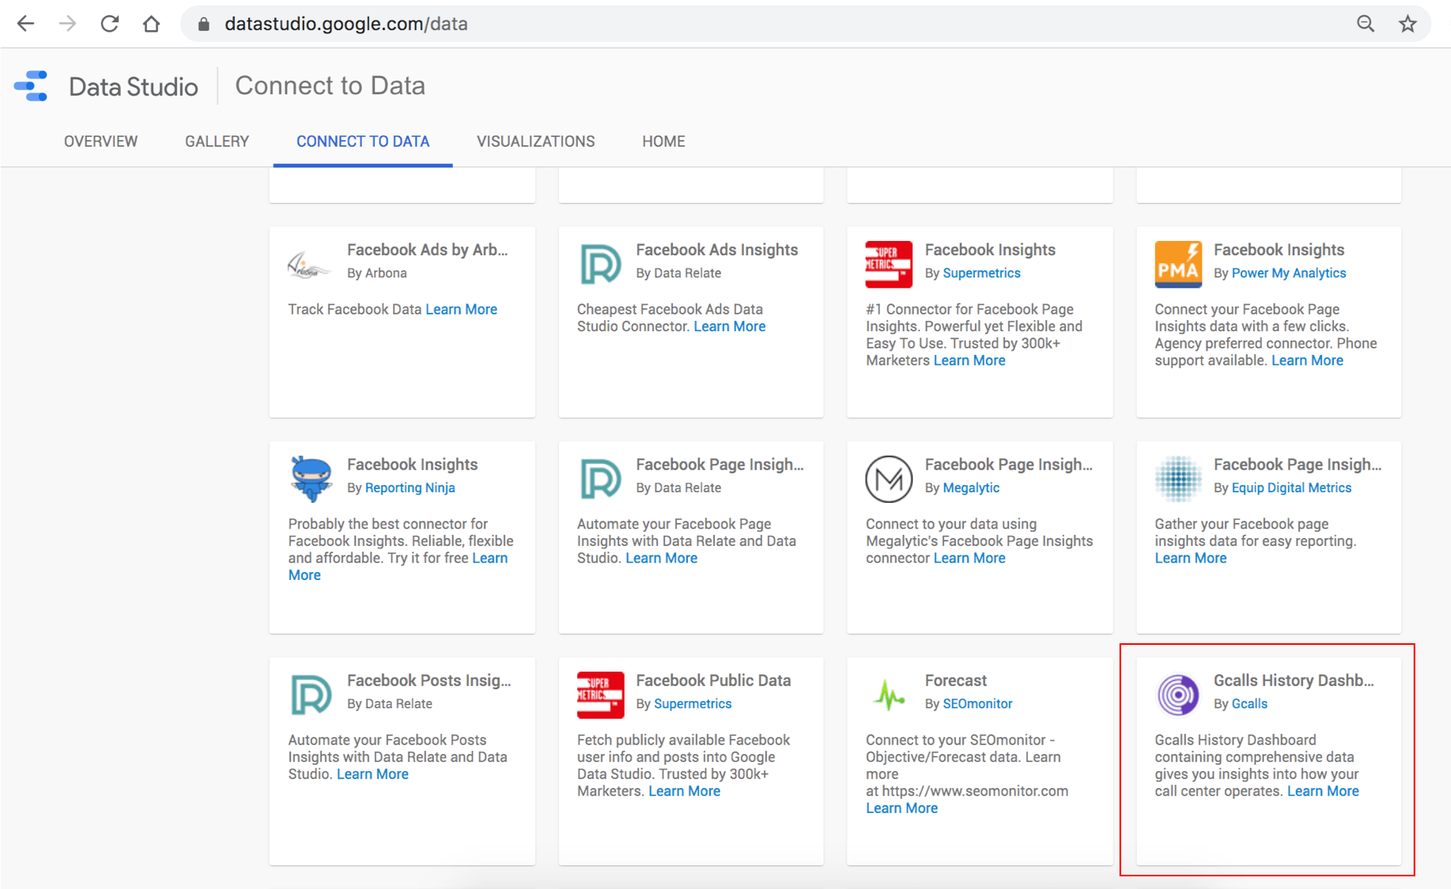The height and width of the screenshot is (889, 1451).
Task: Click Data Relate logo on Facebook Page Insights
Action: pyautogui.click(x=600, y=479)
